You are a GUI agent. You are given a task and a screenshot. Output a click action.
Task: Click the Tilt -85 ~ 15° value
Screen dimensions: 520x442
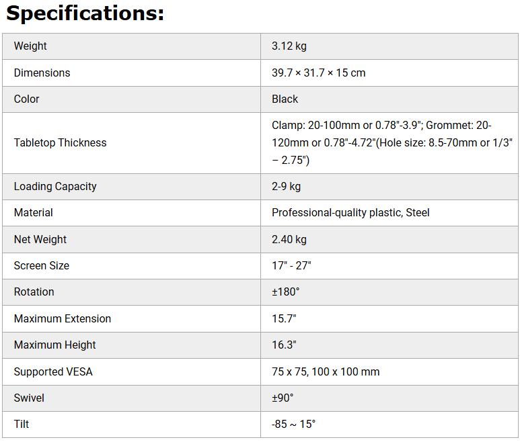pos(293,424)
